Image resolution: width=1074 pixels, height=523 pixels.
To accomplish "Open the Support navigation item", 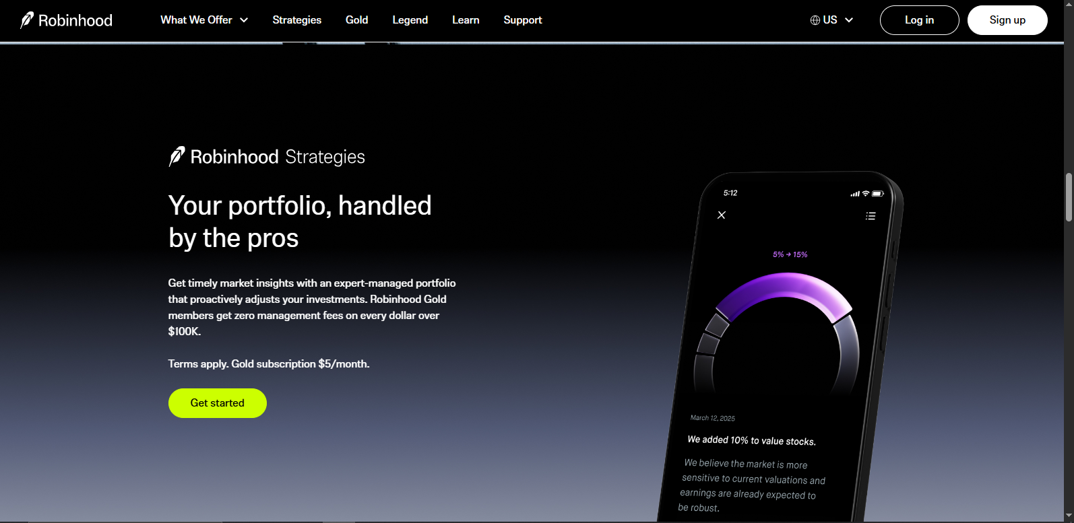I will click(x=523, y=20).
